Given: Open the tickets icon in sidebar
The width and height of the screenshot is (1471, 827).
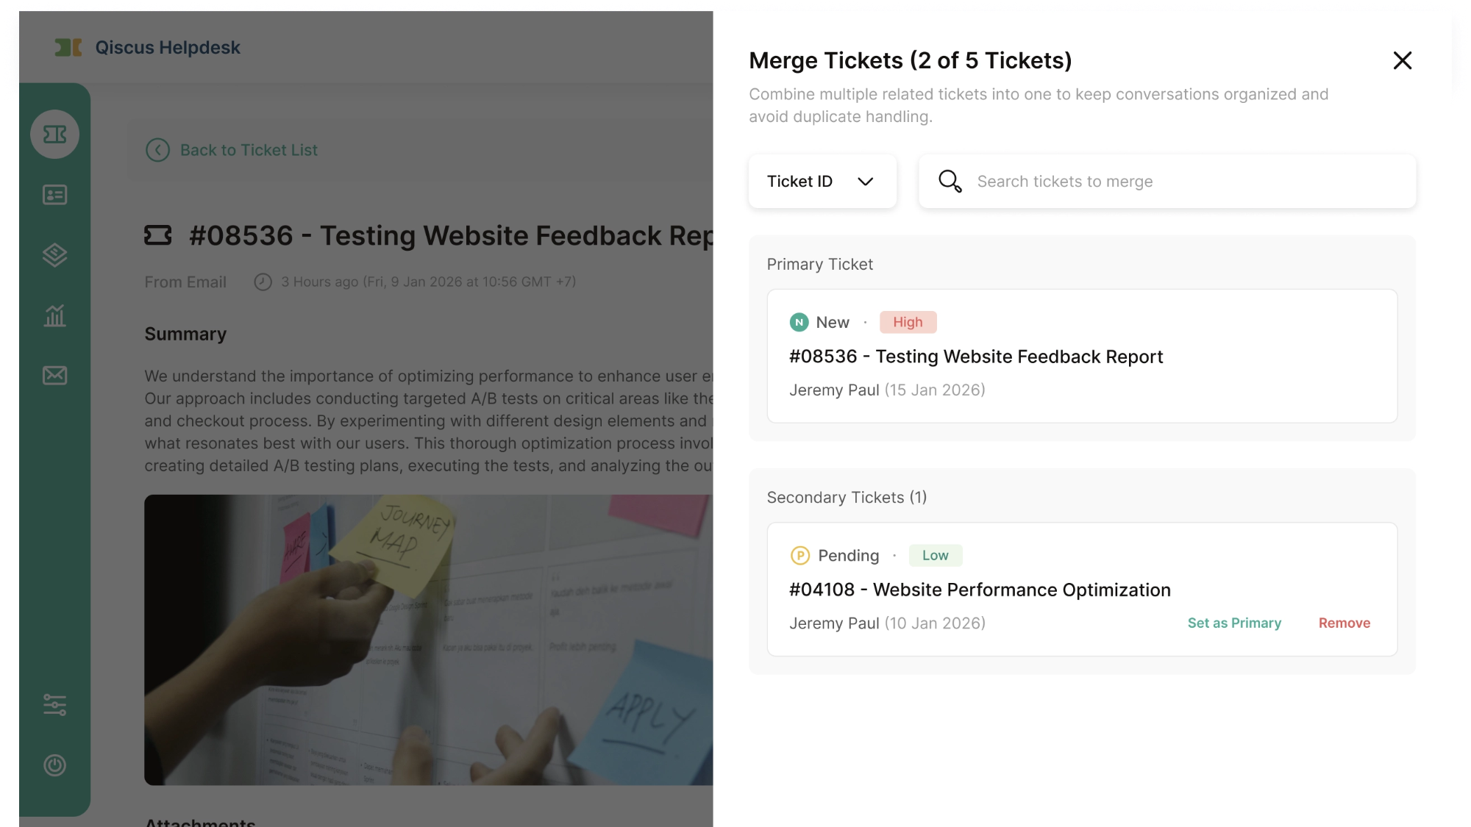Looking at the screenshot, I should (54, 135).
